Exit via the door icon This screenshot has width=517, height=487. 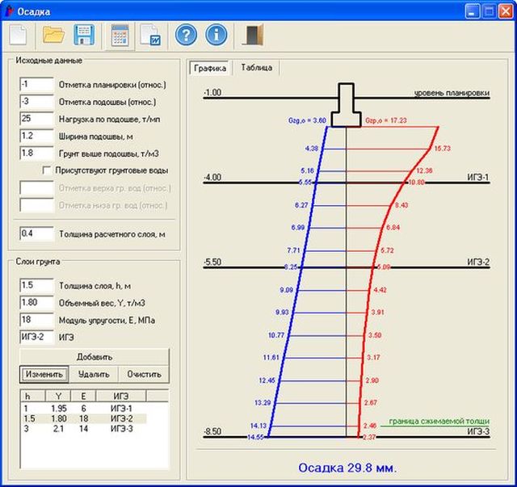[x=253, y=34]
